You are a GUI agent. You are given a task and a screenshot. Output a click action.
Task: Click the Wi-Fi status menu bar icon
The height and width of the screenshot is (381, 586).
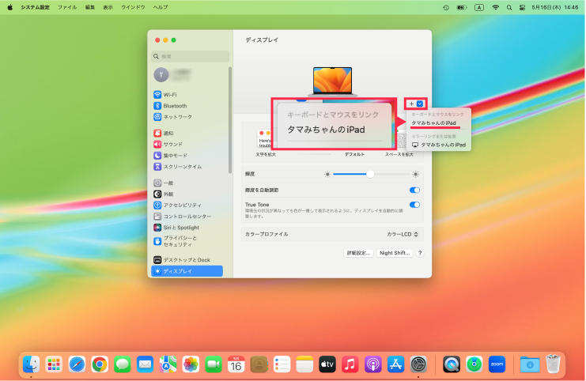pos(495,7)
